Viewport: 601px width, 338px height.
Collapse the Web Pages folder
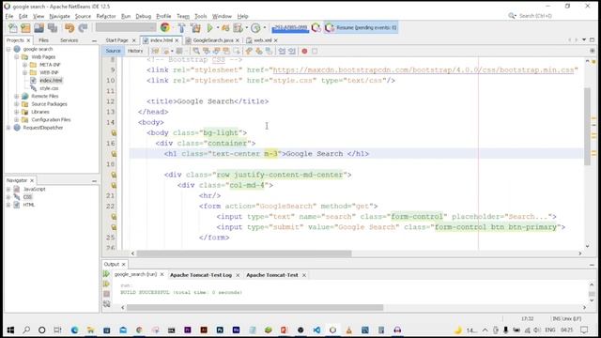click(x=17, y=56)
